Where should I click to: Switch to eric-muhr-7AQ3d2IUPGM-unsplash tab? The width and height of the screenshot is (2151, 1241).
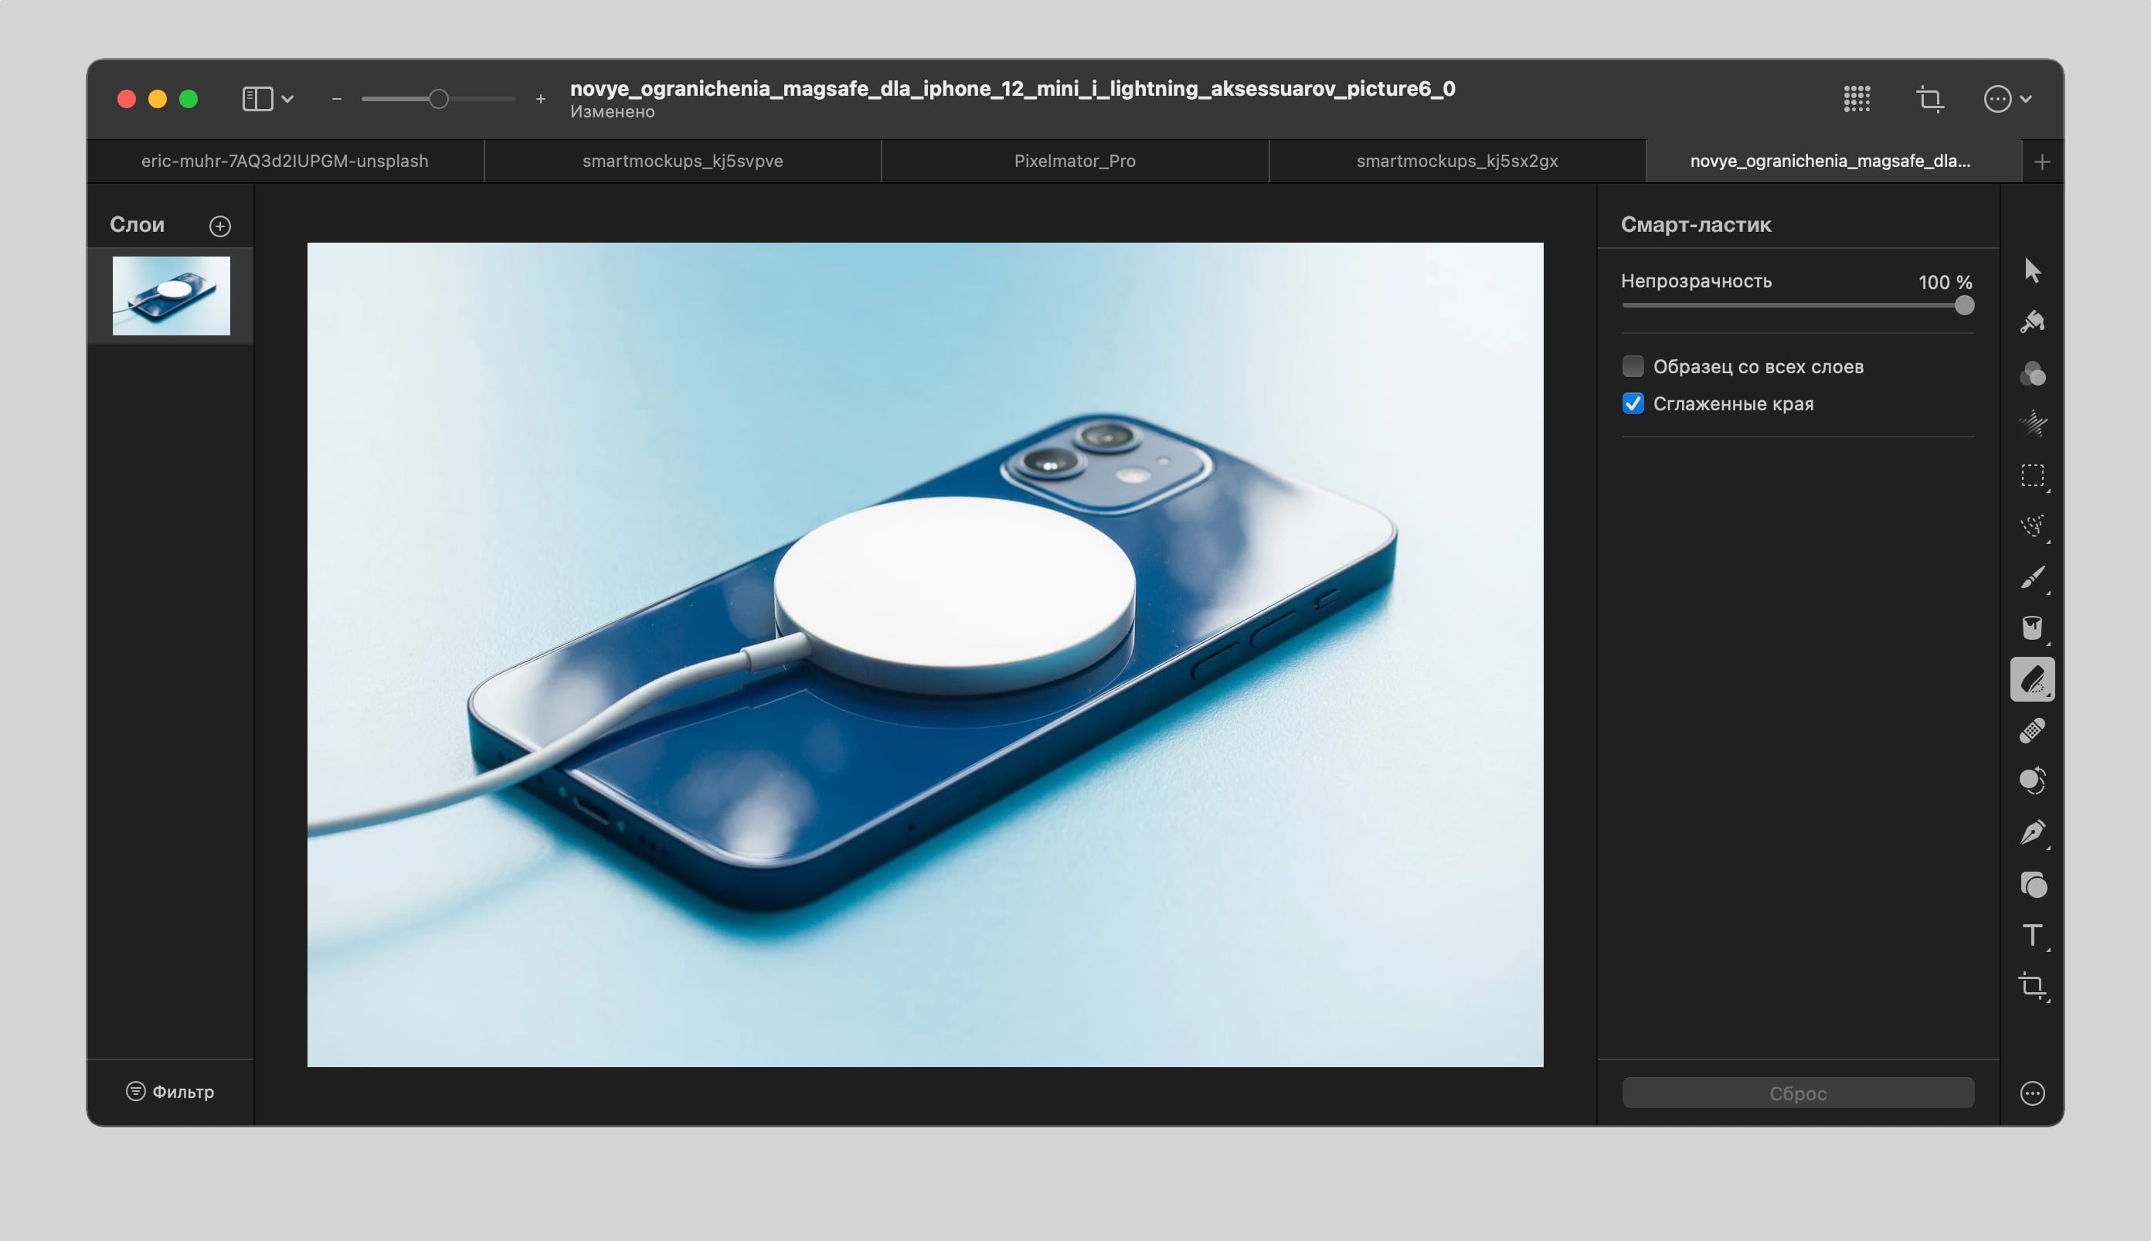pyautogui.click(x=284, y=161)
